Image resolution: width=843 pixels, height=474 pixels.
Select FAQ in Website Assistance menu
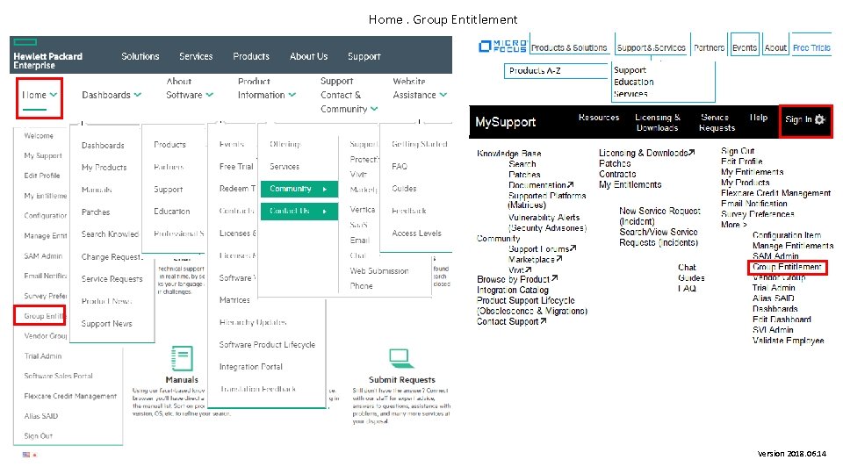399,167
